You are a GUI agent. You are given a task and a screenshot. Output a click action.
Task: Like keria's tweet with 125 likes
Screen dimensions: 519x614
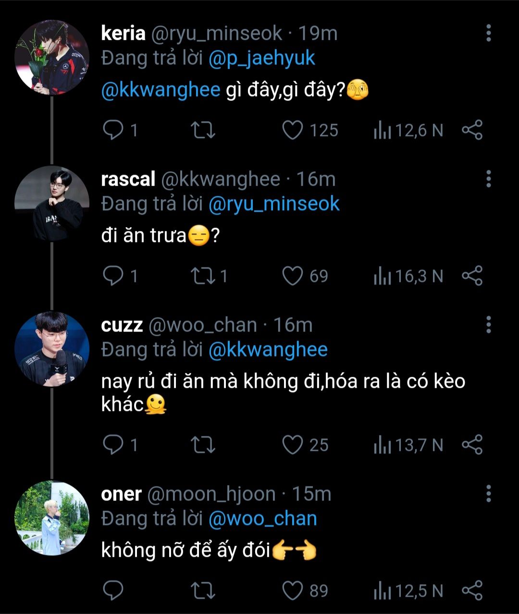coord(293,130)
